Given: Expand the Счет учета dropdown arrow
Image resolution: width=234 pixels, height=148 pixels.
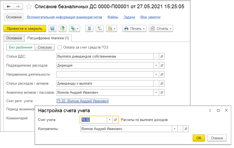Looking at the screenshot, I should click(109, 120).
